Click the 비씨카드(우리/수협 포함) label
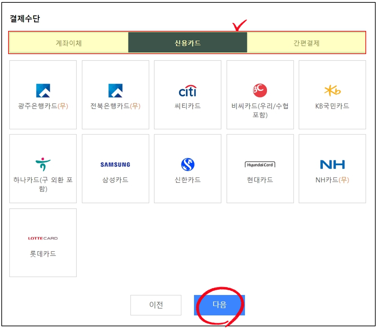Viewport: 377px width, 329px height. click(x=260, y=110)
